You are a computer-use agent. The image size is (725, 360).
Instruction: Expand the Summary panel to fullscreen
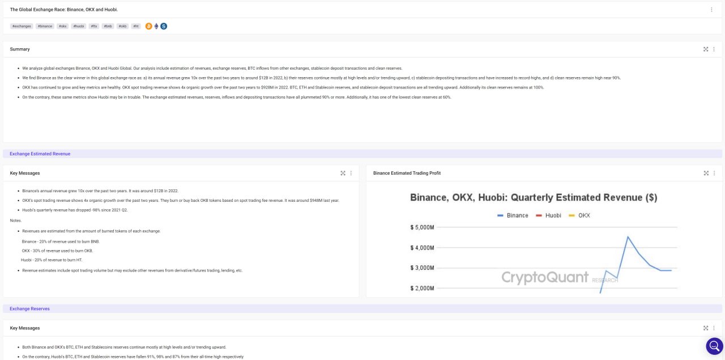tap(706, 49)
